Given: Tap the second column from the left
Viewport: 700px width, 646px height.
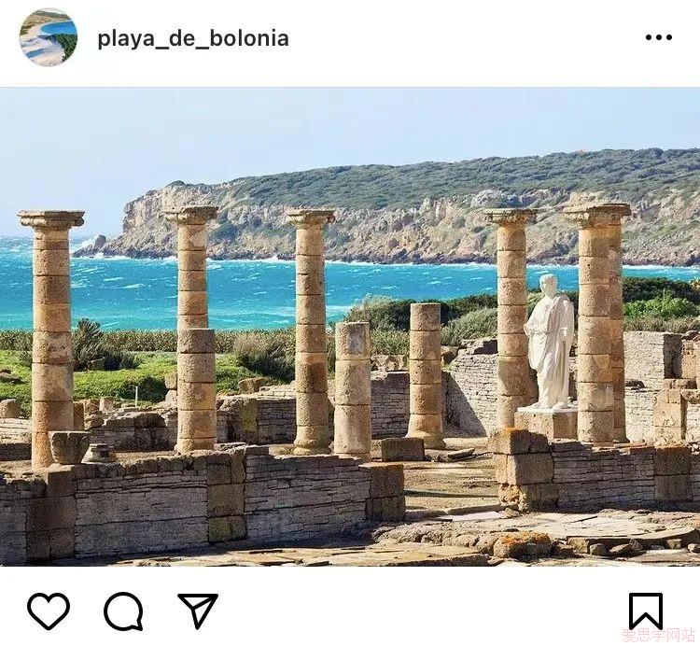Looking at the screenshot, I should point(193,330).
